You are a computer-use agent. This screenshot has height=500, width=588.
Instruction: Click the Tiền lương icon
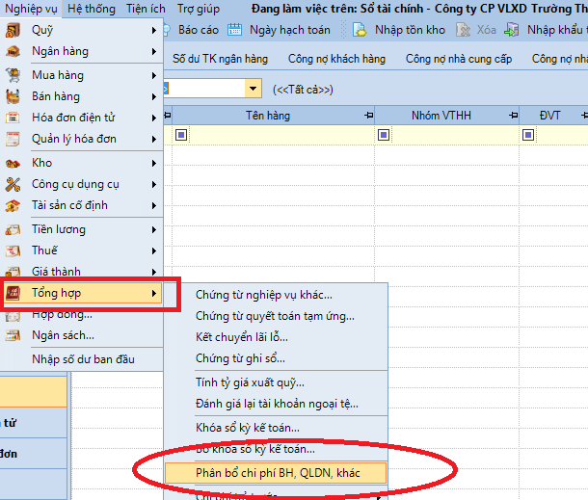coord(13,229)
